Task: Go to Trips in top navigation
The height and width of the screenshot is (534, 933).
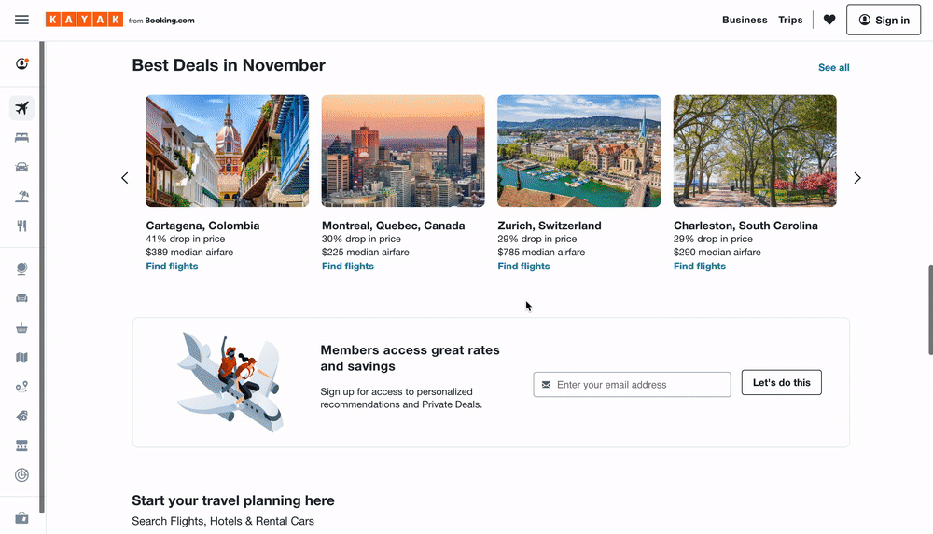Action: [790, 20]
